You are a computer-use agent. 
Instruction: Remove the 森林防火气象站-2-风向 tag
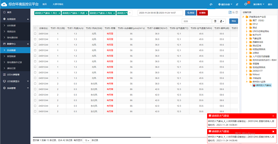(x=114, y=13)
